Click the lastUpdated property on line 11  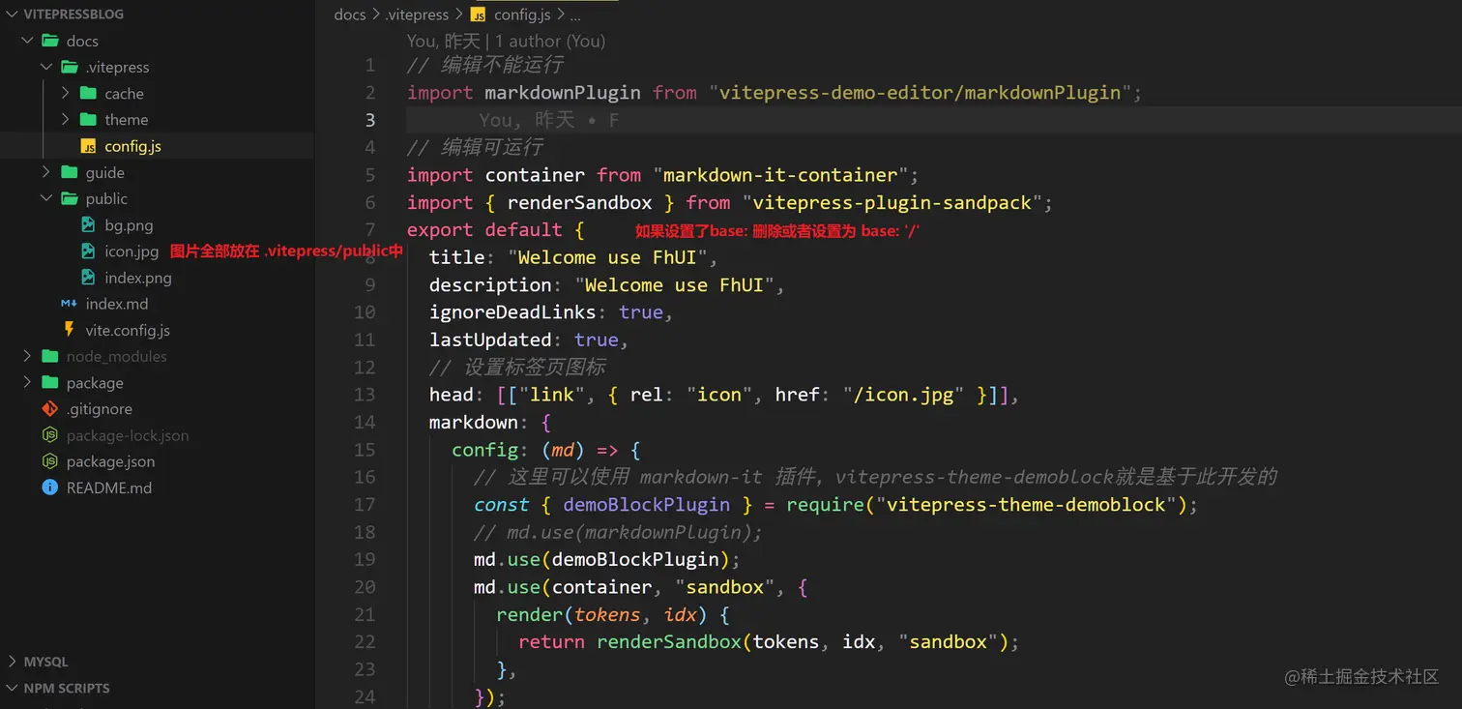pos(491,340)
